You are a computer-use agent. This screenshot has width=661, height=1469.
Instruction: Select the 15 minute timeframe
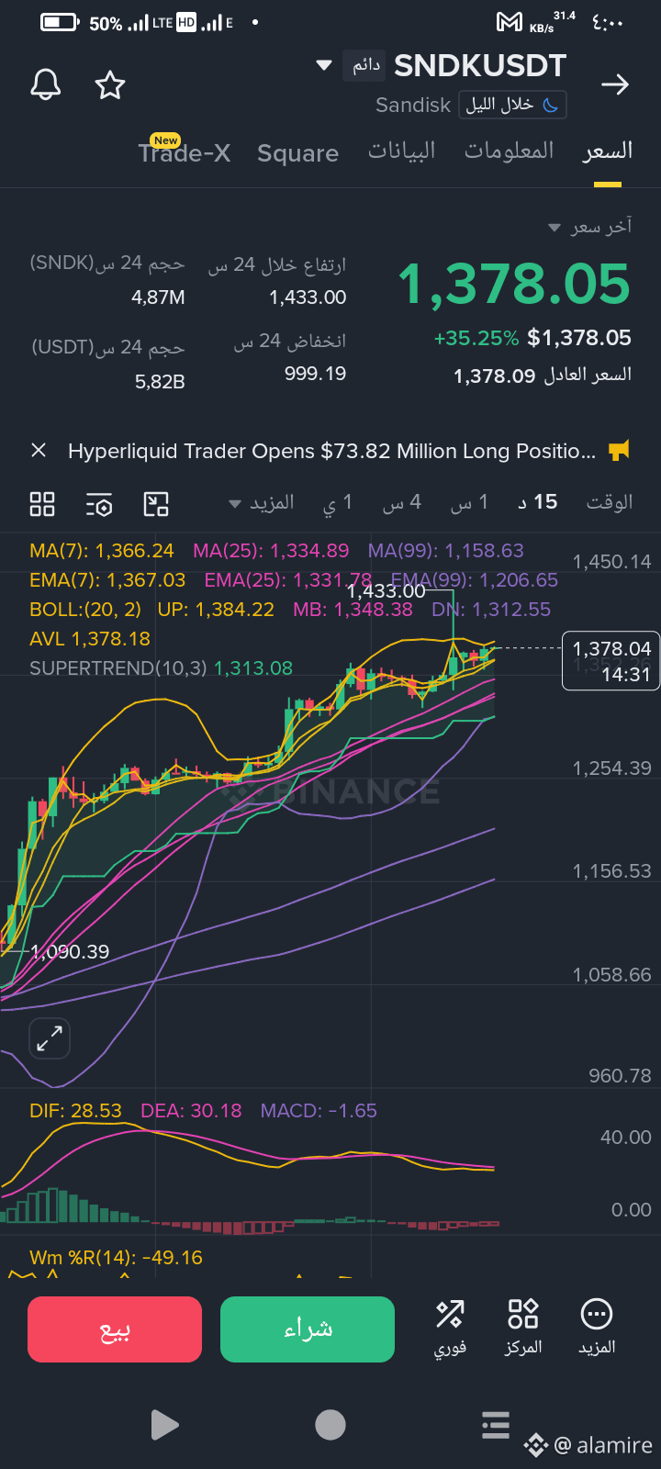click(x=537, y=502)
